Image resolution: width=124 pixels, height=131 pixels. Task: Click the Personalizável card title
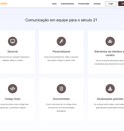tap(61, 52)
